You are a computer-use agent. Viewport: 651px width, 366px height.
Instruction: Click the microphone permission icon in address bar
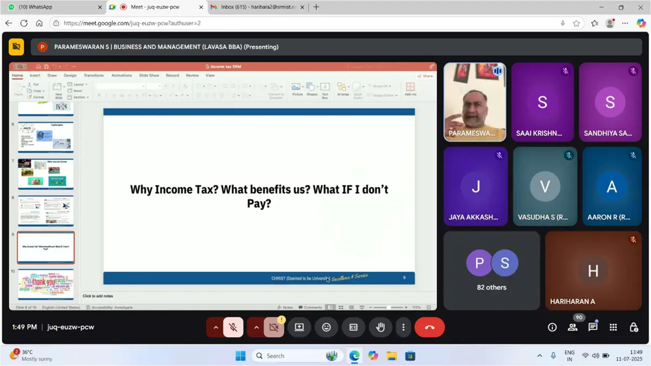563,23
